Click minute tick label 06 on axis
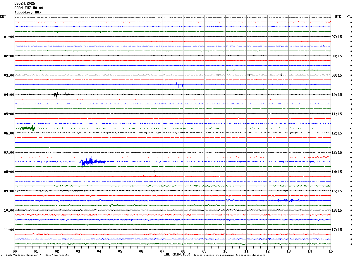 [x=141, y=251]
